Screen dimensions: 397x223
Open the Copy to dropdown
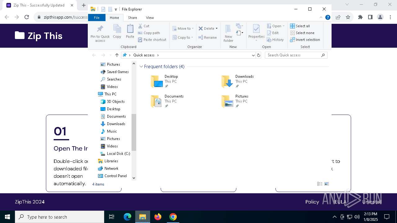pyautogui.click(x=183, y=37)
